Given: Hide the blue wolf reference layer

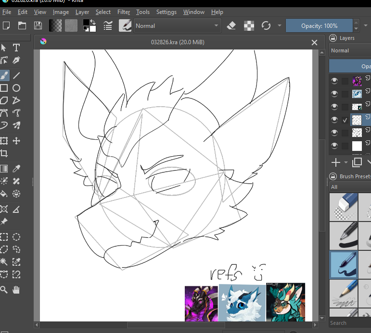Looking at the screenshot, I should click(x=334, y=94).
